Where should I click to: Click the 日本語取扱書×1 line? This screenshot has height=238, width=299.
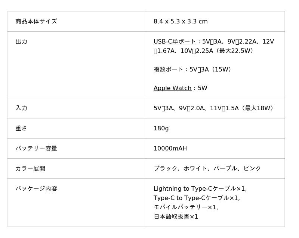(x=176, y=216)
